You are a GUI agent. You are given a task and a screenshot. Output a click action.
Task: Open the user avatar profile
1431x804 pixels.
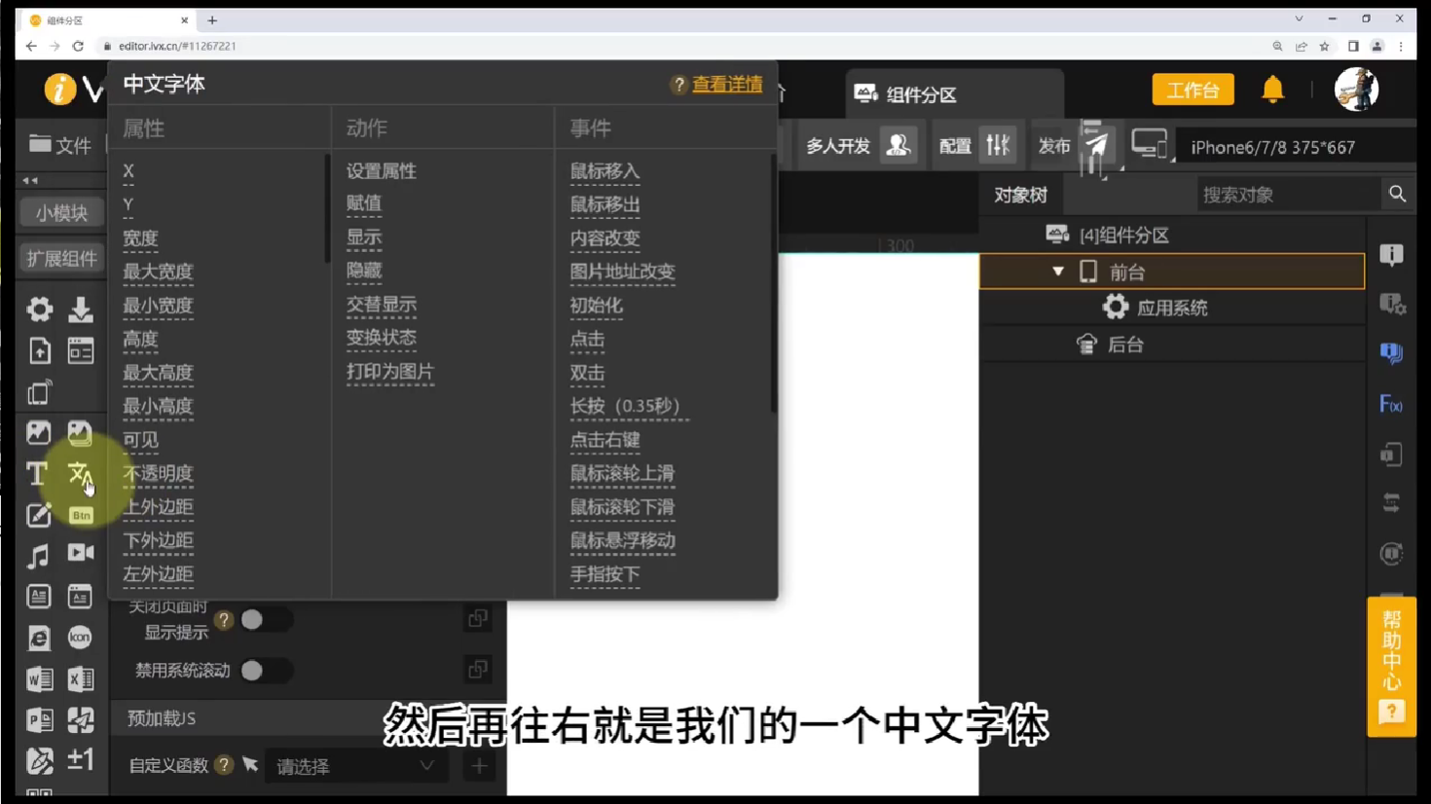pos(1356,90)
